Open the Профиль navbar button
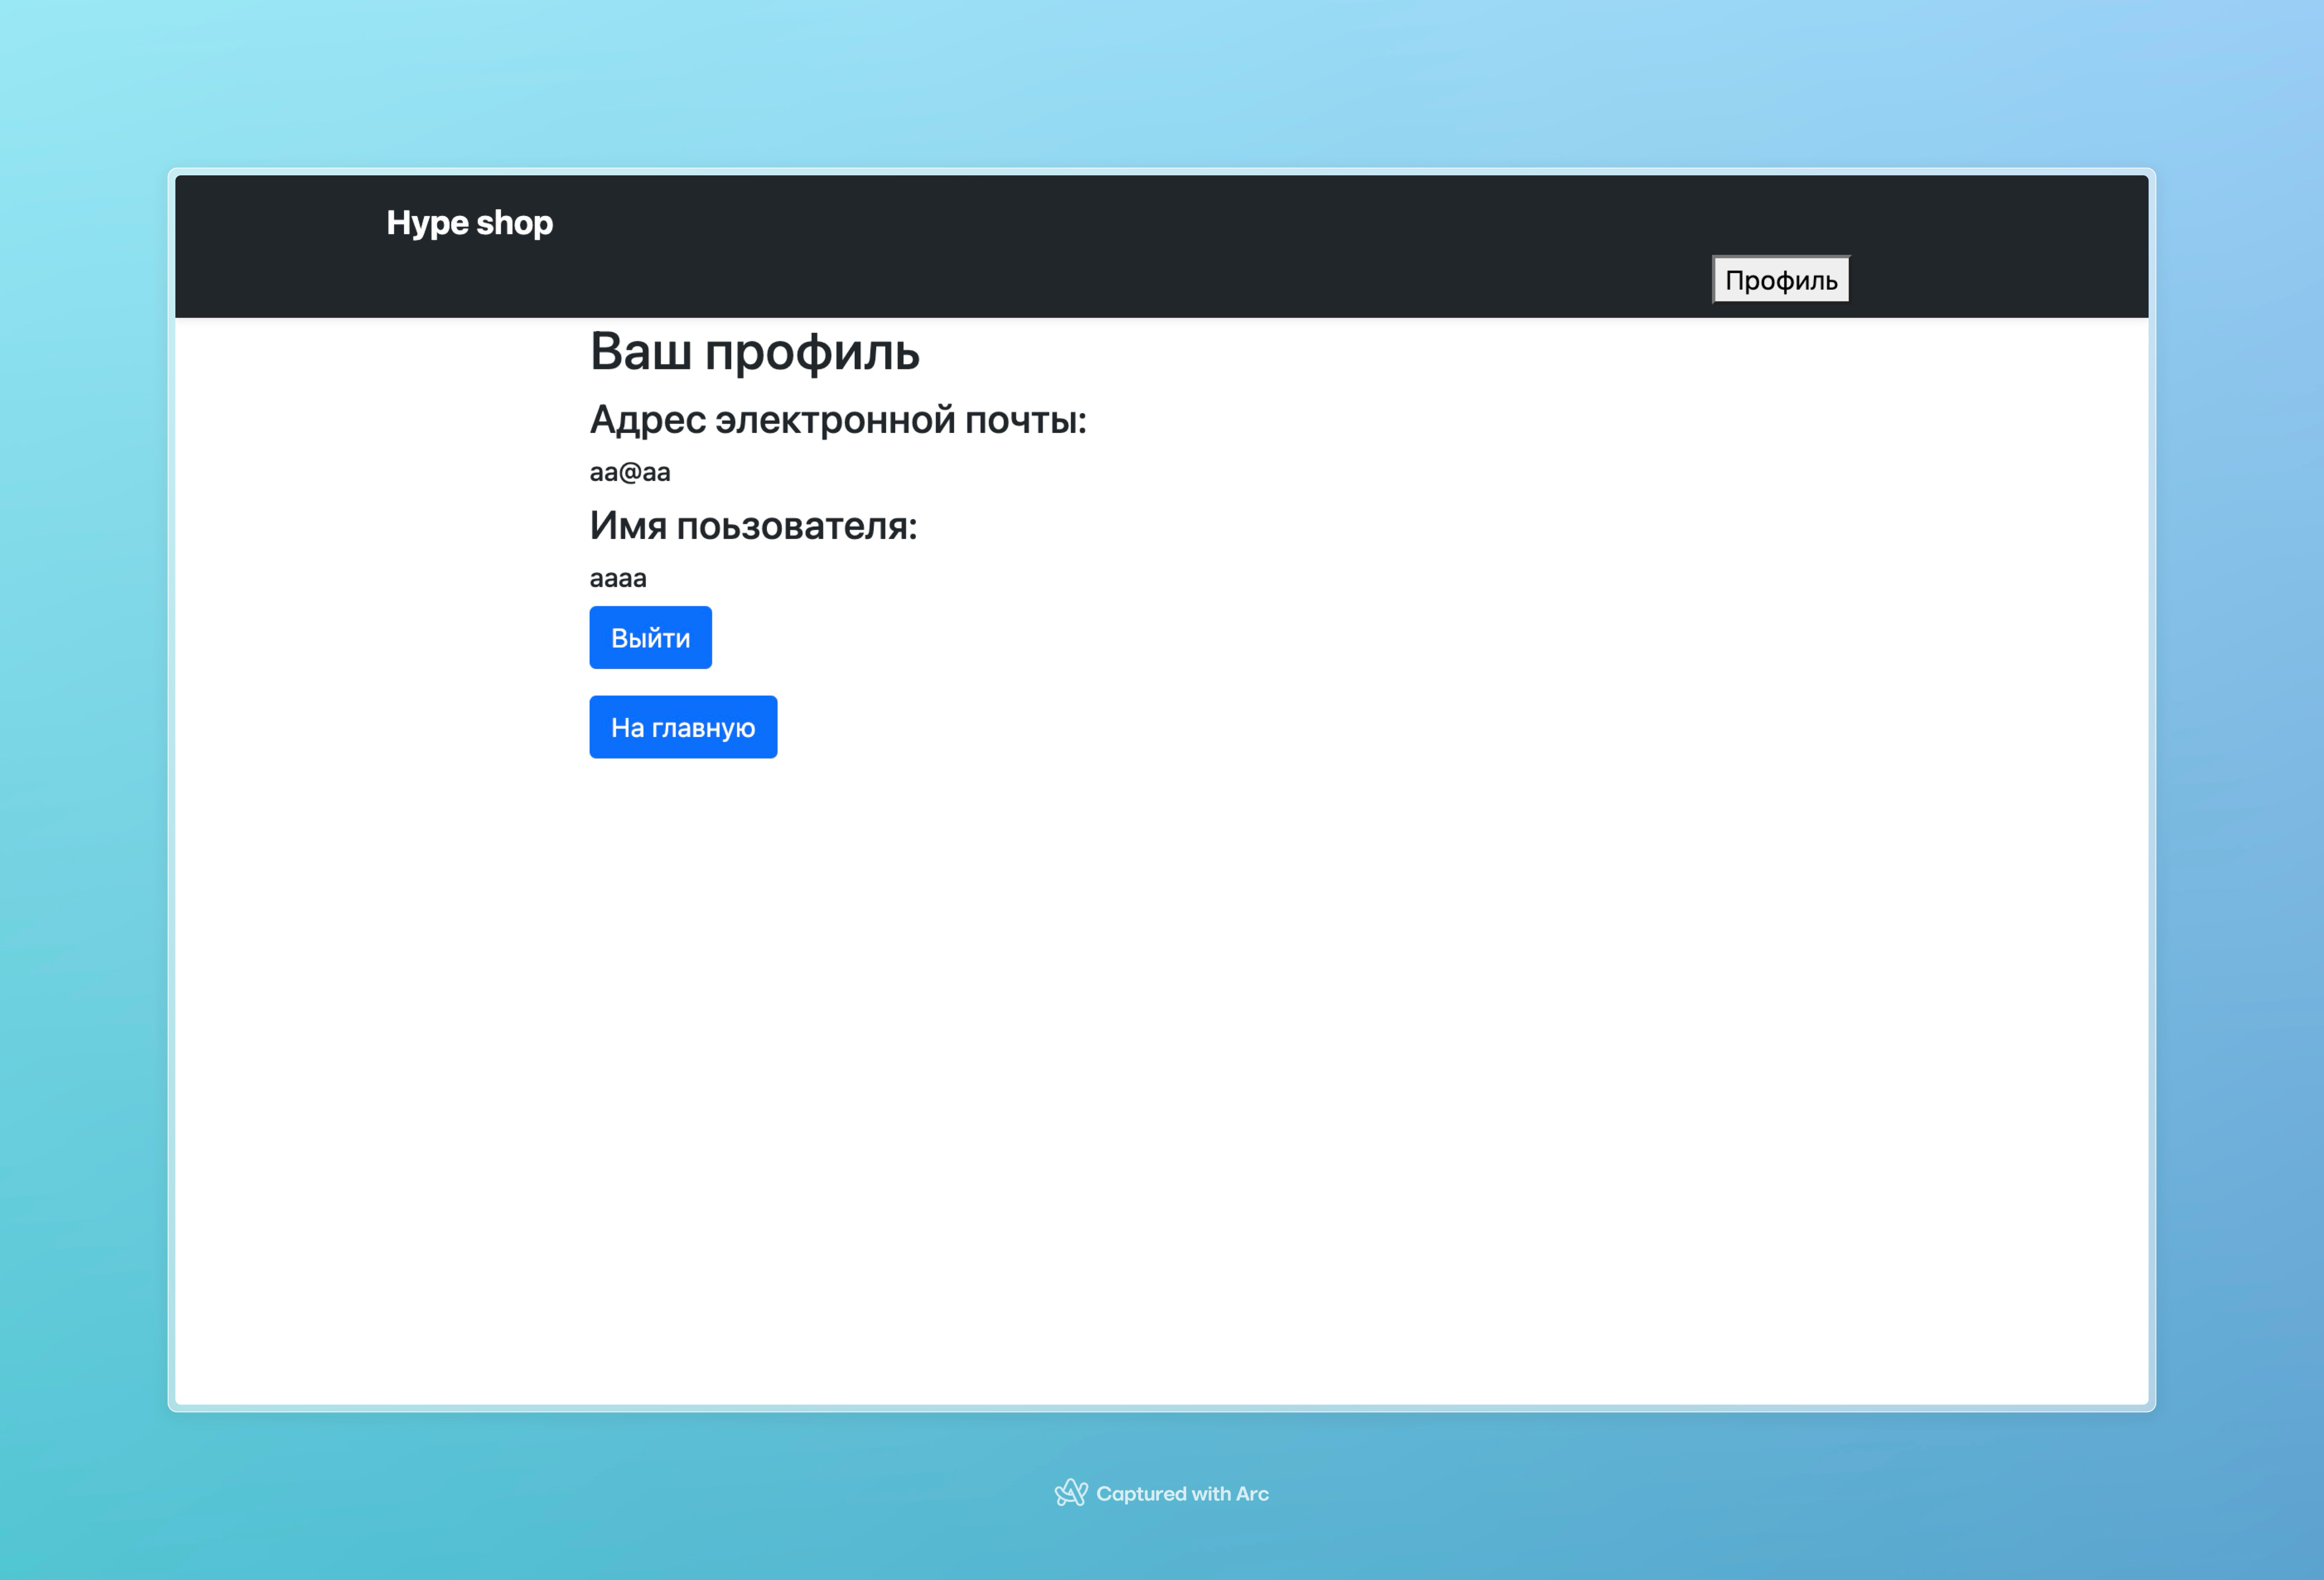 [1780, 280]
